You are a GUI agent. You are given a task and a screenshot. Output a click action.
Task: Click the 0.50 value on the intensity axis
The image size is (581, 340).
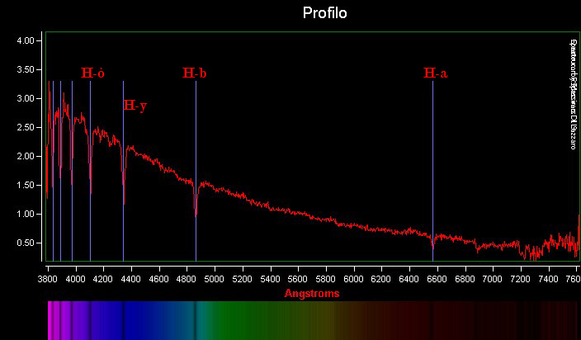(x=26, y=243)
